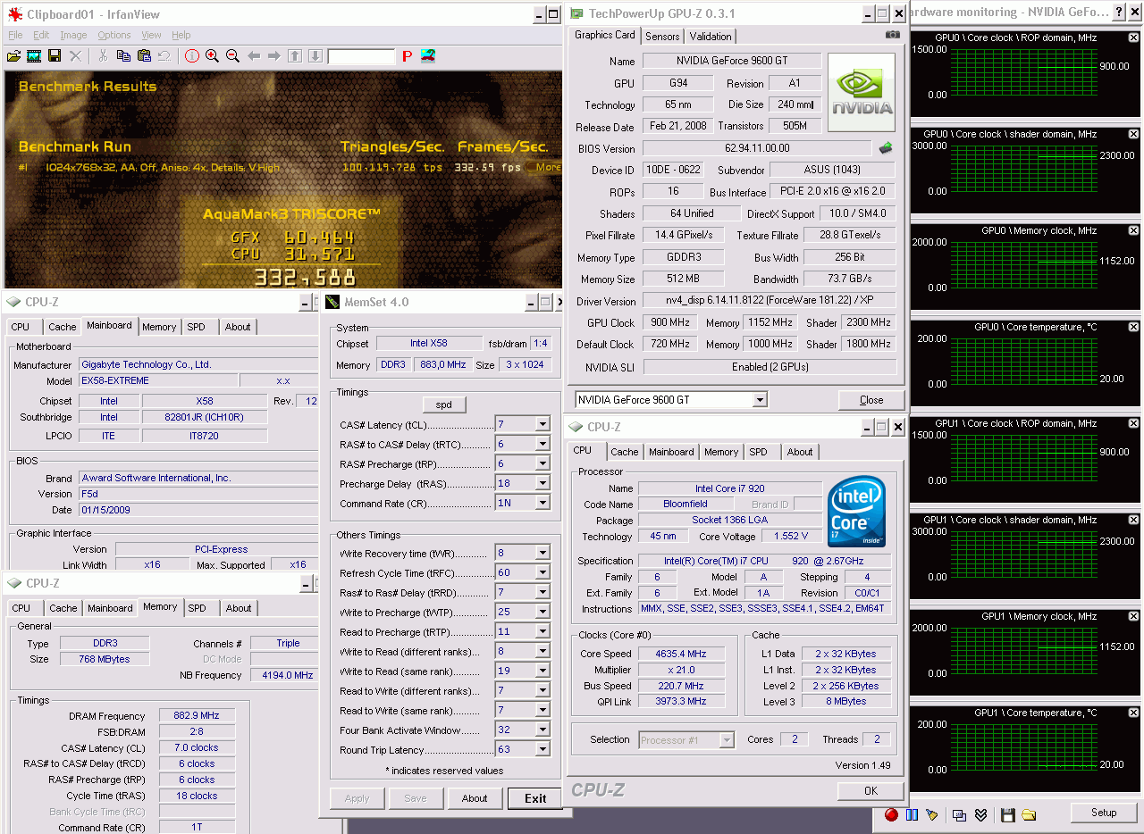Screen dimensions: 1144x834
Task: Click the blue pause icon in hardware monitoring
Action: pos(912,814)
